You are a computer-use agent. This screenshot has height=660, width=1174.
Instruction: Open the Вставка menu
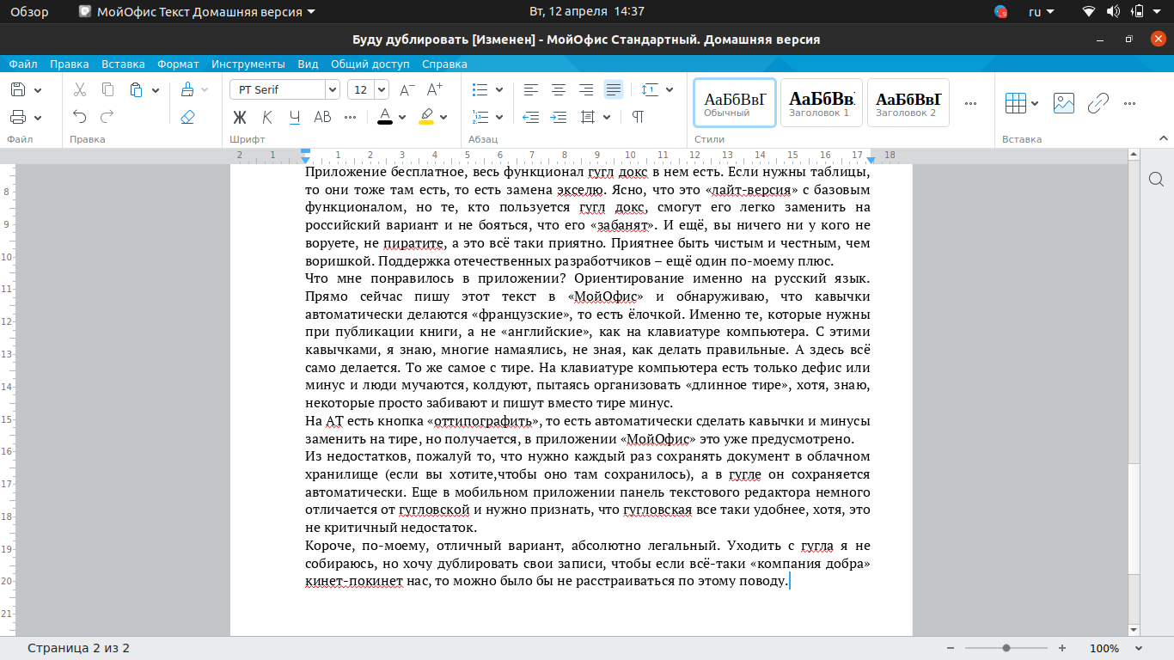click(123, 64)
